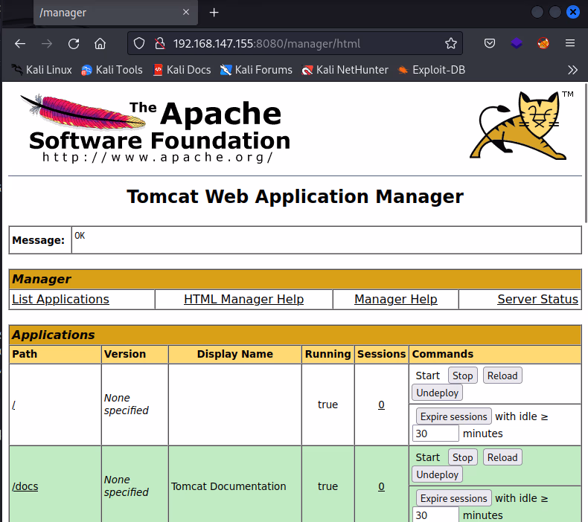Screen dimensions: 588x522
Task: Click the insecure connection padlock icon
Action: click(160, 43)
